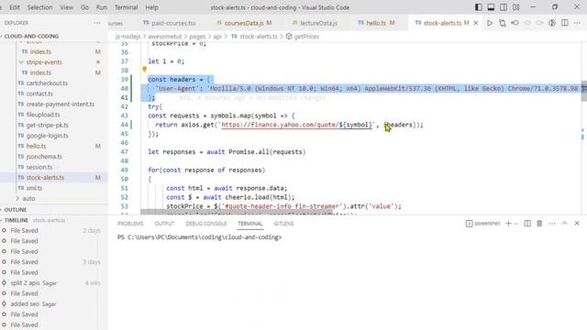
Task: Toggle secondary side bar layout icon
Action: pyautogui.click(x=504, y=7)
